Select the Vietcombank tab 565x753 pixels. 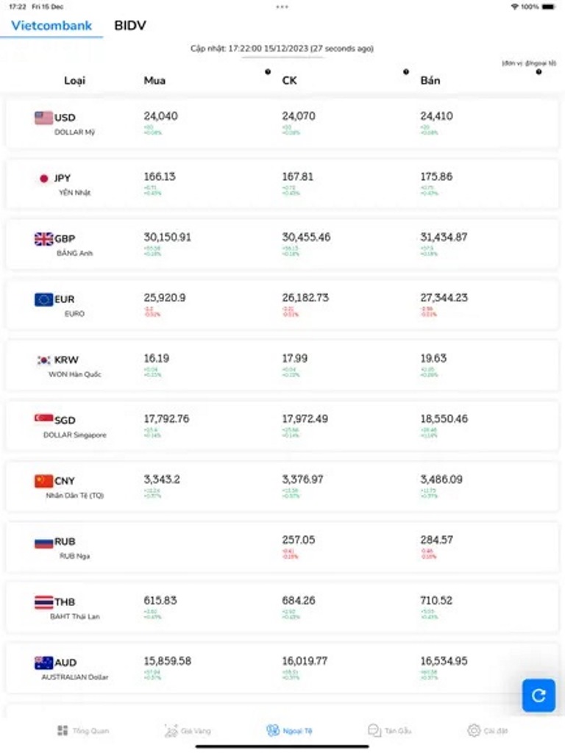(51, 26)
